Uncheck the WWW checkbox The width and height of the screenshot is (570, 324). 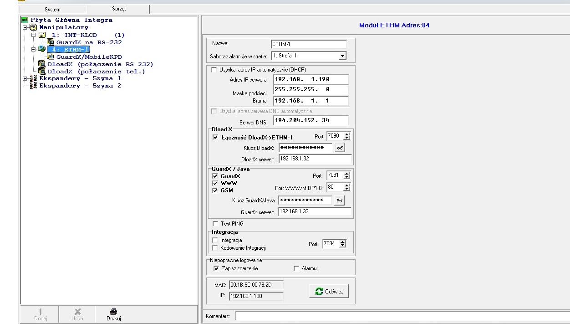(x=215, y=183)
